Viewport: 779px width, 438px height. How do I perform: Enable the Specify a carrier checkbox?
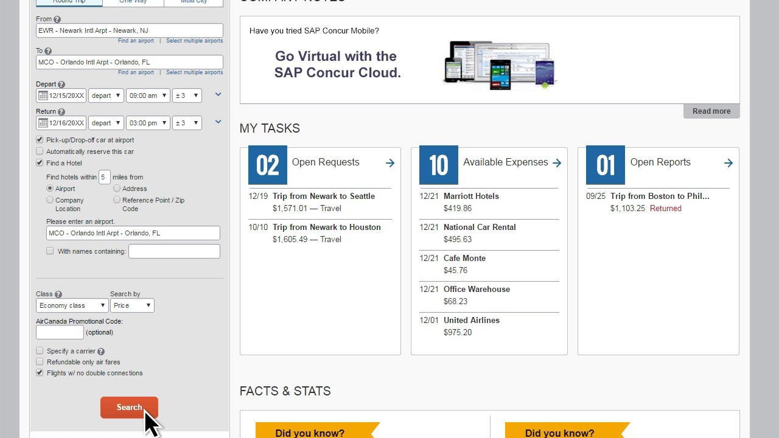(40, 351)
